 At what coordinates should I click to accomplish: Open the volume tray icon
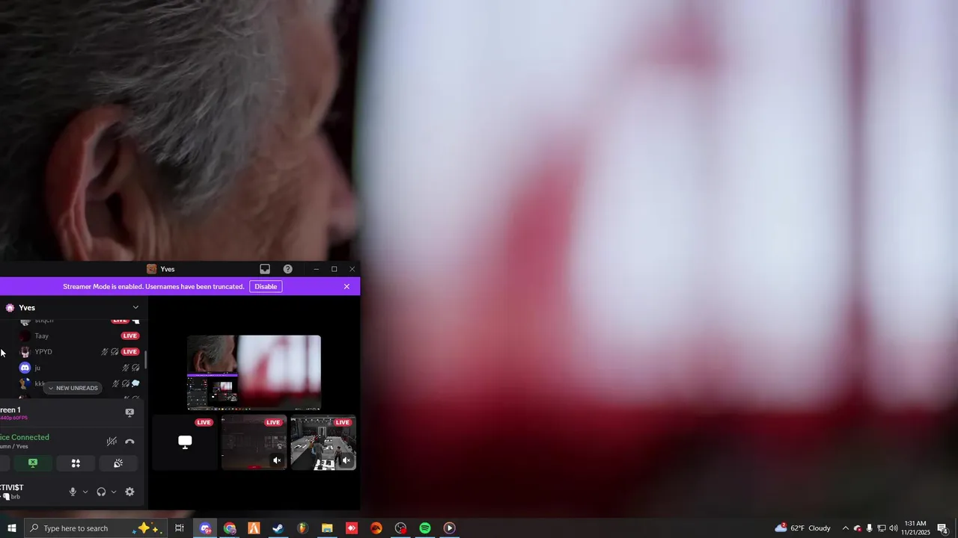point(894,528)
